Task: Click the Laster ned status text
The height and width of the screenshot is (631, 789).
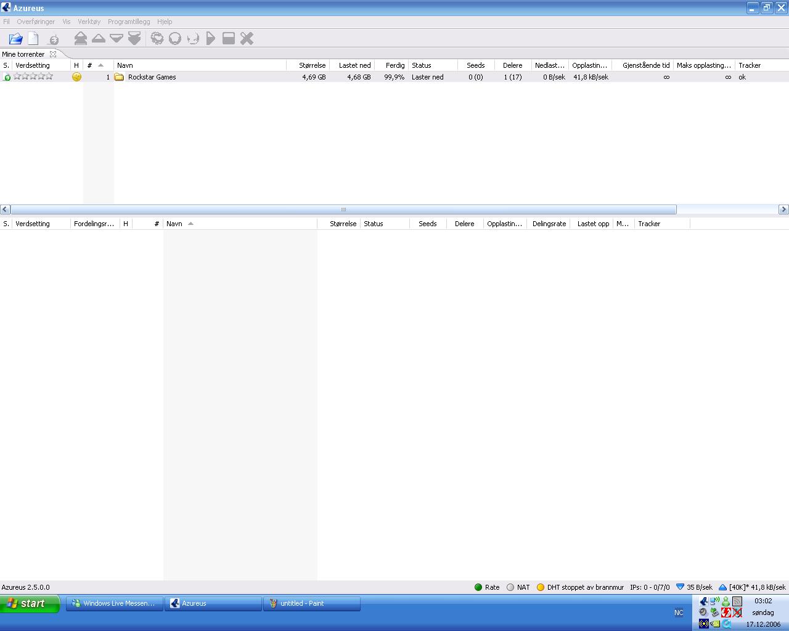Action: (427, 77)
